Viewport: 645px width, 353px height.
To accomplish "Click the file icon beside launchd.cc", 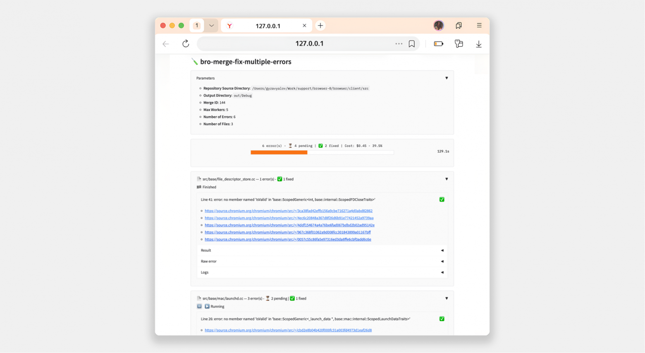I will pos(199,298).
